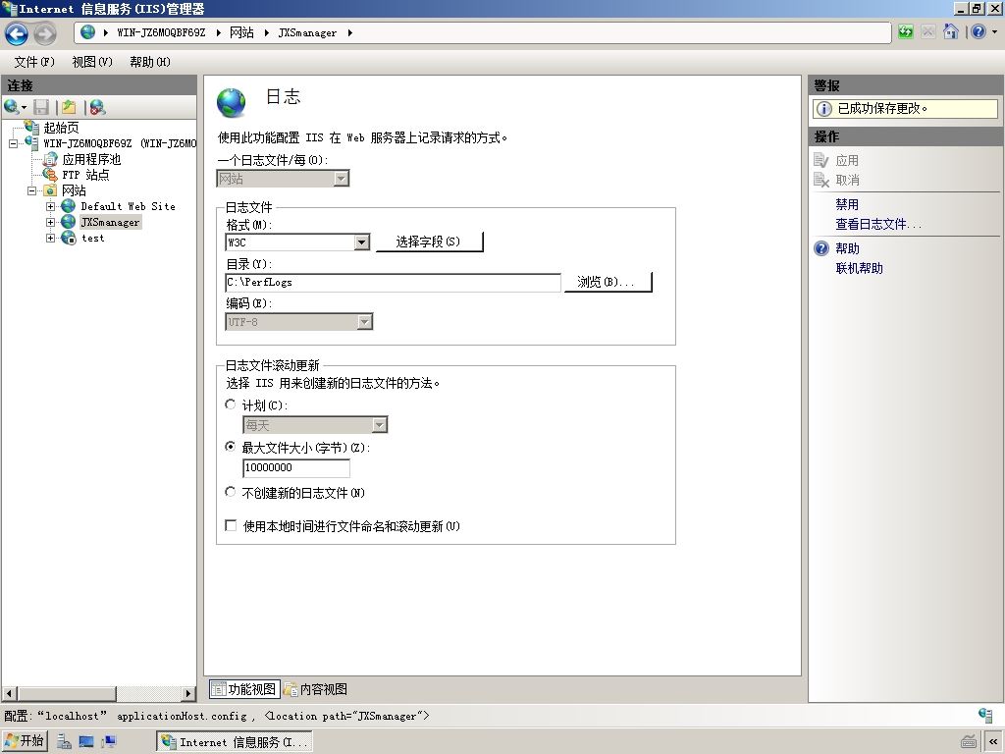Select the 起始页 start page item

point(62,127)
